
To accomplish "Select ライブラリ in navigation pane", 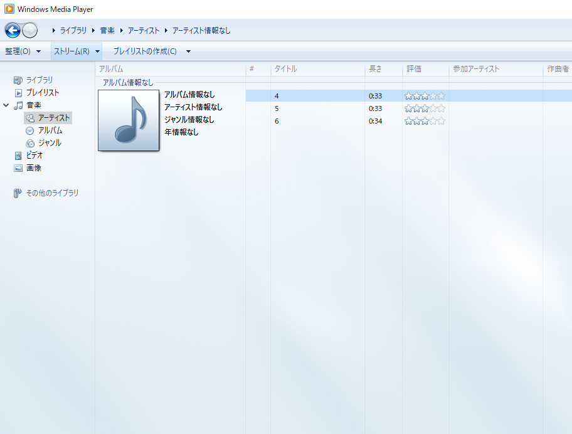I will (40, 80).
